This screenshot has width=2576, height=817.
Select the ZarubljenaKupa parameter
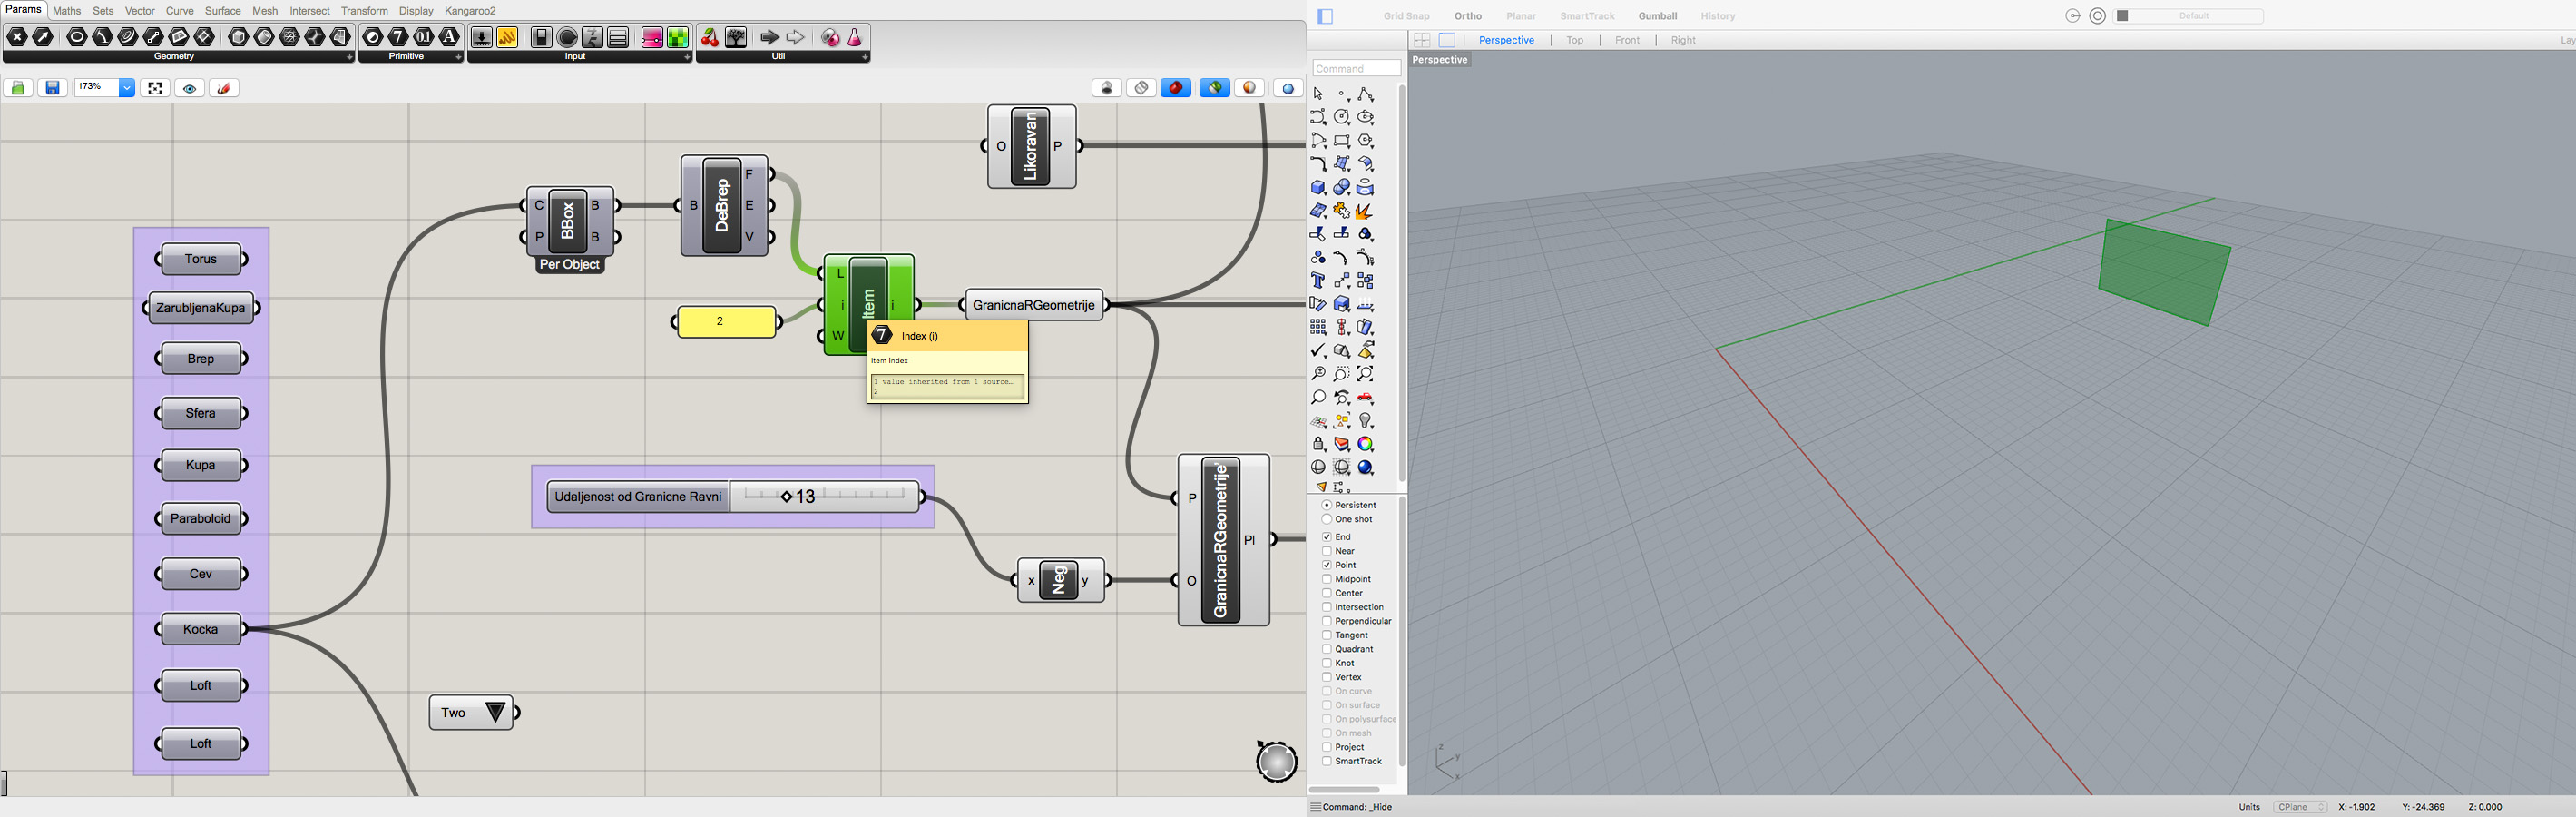pos(201,308)
